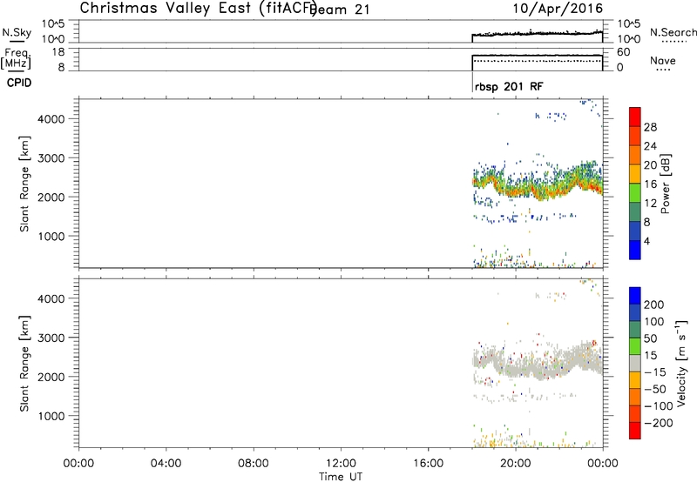Click the '16:00' time tick label
Image resolution: width=697 pixels, height=482 pixels.
[x=428, y=464]
